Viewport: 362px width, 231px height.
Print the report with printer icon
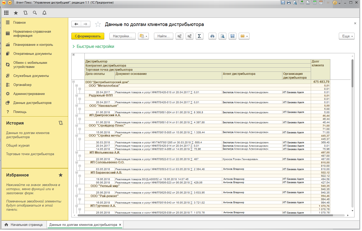pyautogui.click(x=212, y=36)
